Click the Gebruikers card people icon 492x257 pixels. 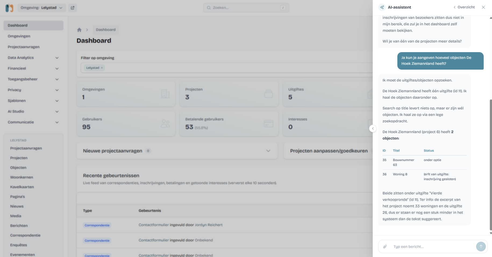tap(165, 124)
